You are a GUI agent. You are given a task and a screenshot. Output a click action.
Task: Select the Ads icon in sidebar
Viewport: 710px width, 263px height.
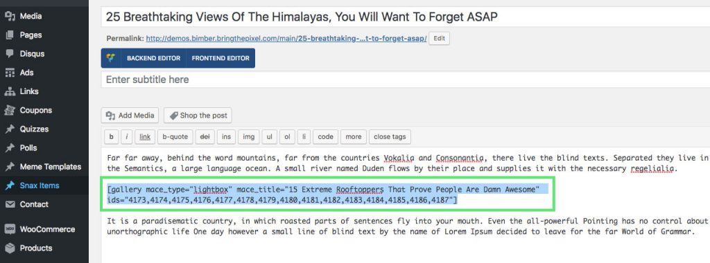(x=10, y=72)
